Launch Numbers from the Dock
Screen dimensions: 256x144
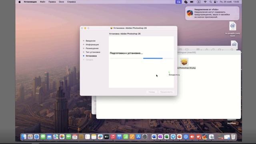tap(126, 137)
